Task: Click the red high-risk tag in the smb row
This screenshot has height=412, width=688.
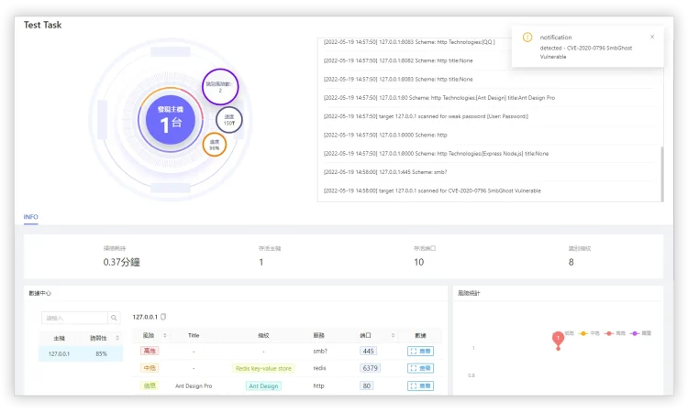Action: tap(150, 351)
